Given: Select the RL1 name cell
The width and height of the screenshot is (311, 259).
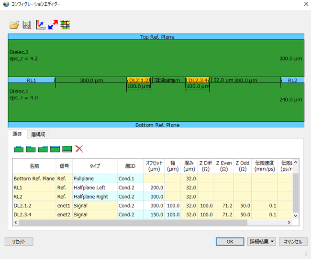Looking at the screenshot, I should pyautogui.click(x=34, y=188).
